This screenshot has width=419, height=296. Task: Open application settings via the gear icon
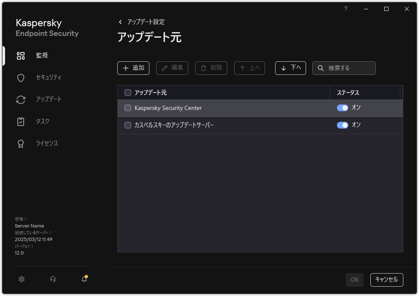click(x=21, y=279)
